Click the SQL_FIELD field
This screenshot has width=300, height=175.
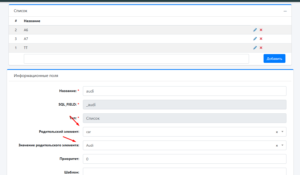tap(184, 105)
